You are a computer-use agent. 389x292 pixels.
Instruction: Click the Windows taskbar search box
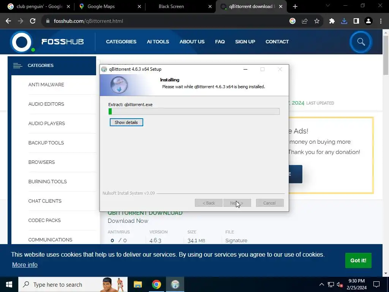(x=73, y=284)
